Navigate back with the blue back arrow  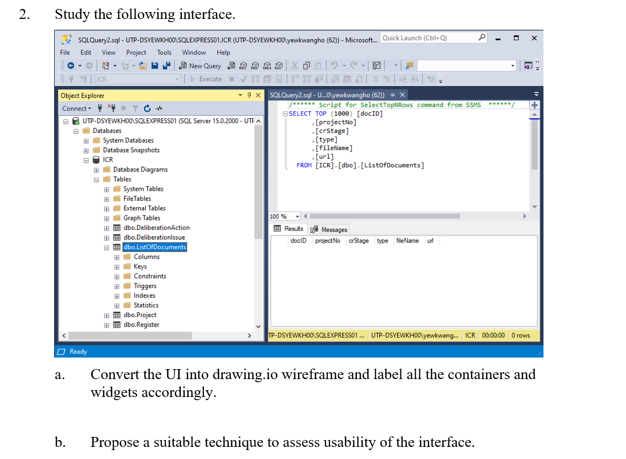point(71,66)
